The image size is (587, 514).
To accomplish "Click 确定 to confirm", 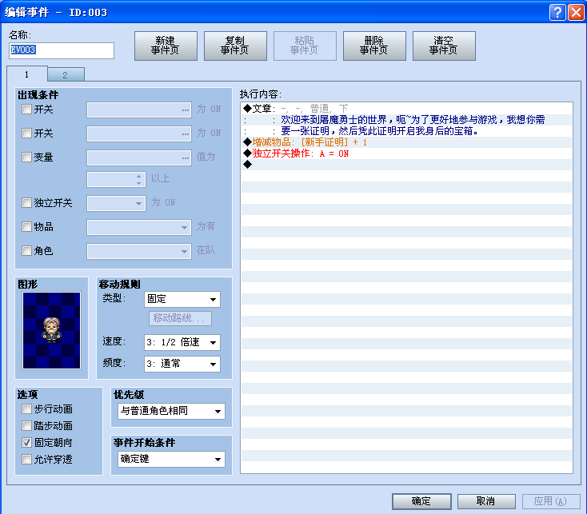I will (421, 501).
